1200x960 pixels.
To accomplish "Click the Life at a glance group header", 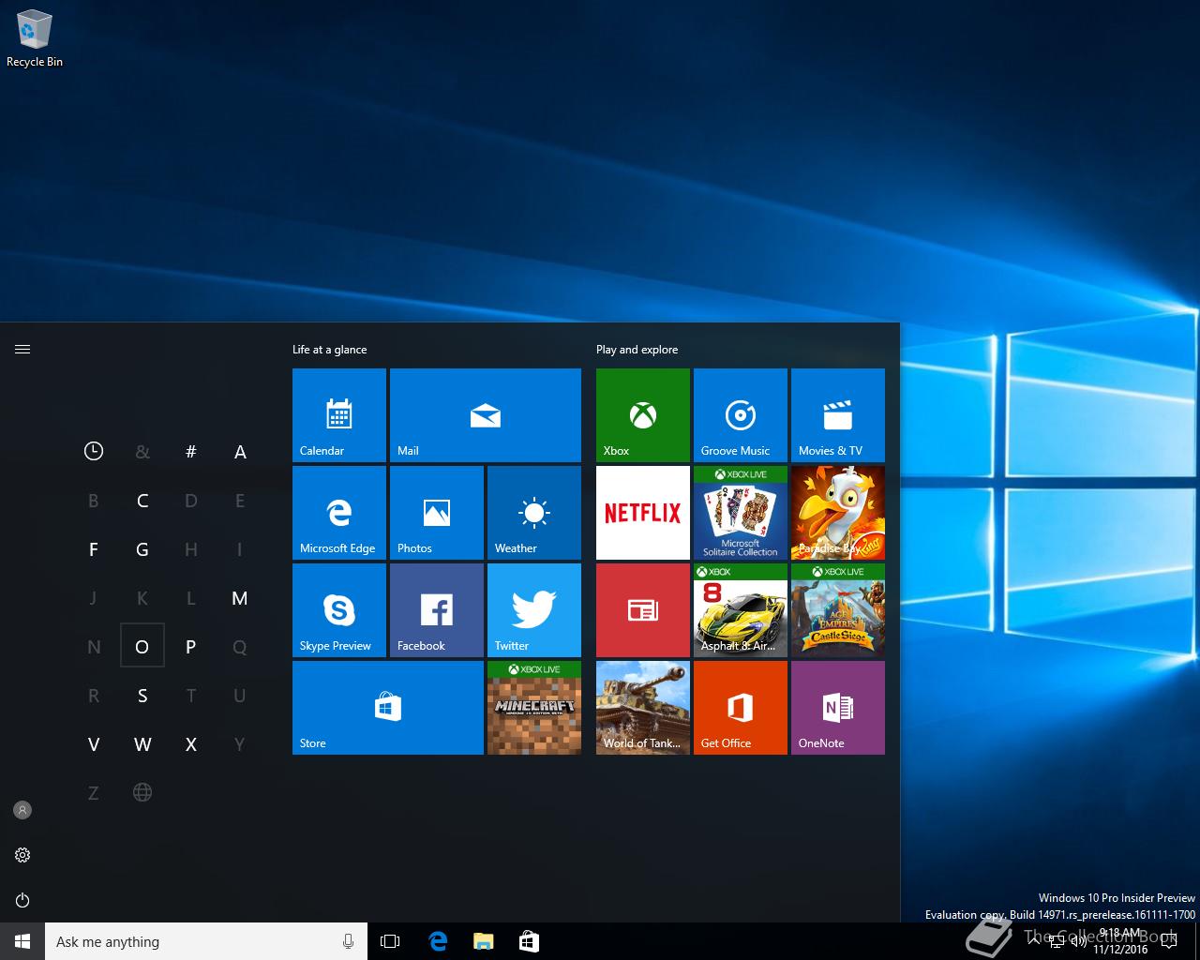I will click(330, 350).
